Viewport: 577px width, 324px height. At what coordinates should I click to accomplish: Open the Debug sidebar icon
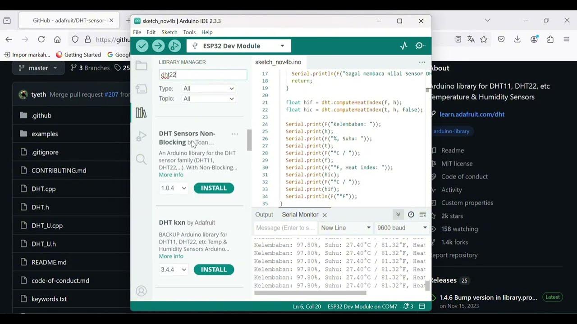click(x=142, y=136)
